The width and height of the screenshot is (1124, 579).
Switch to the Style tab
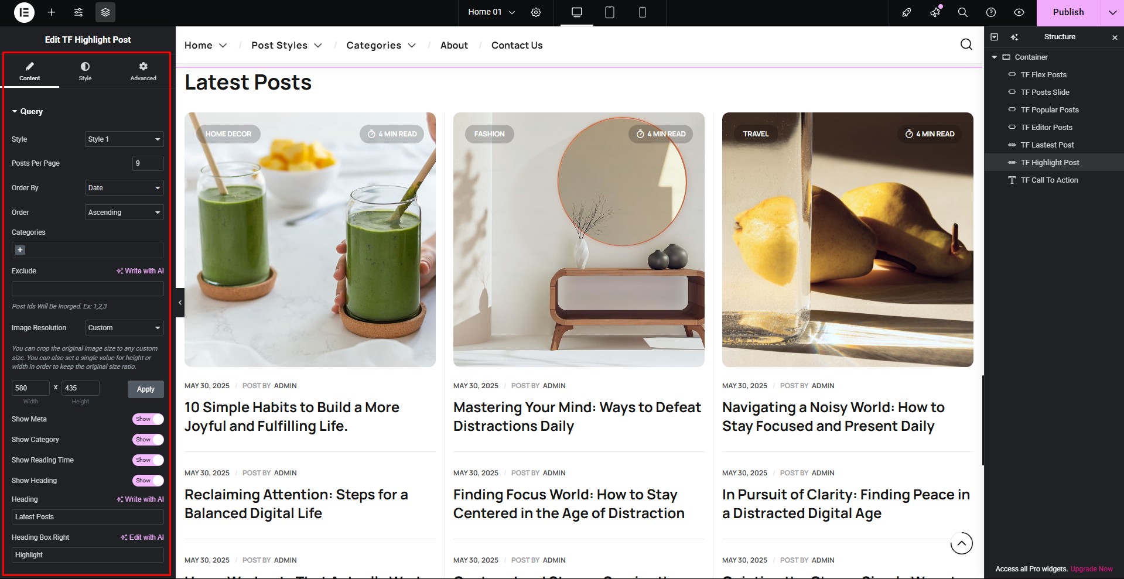tap(86, 71)
